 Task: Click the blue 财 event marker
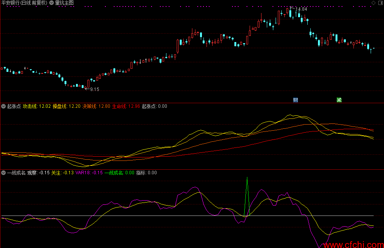coord(295,100)
